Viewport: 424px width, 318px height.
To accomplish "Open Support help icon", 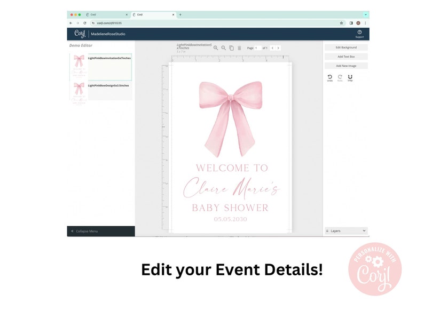I will pyautogui.click(x=359, y=34).
